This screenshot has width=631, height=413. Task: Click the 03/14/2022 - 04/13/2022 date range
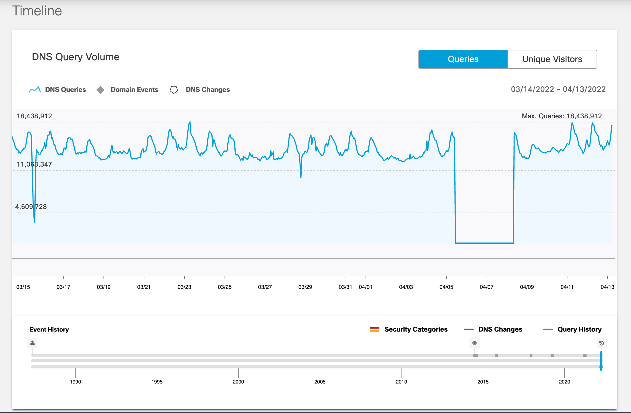coord(558,89)
